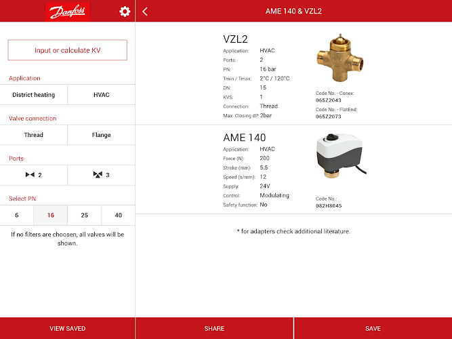Click the Danfoss logo
The width and height of the screenshot is (452, 339).
(68, 12)
